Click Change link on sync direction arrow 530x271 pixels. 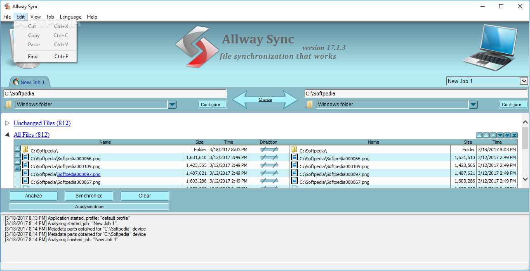tap(265, 100)
